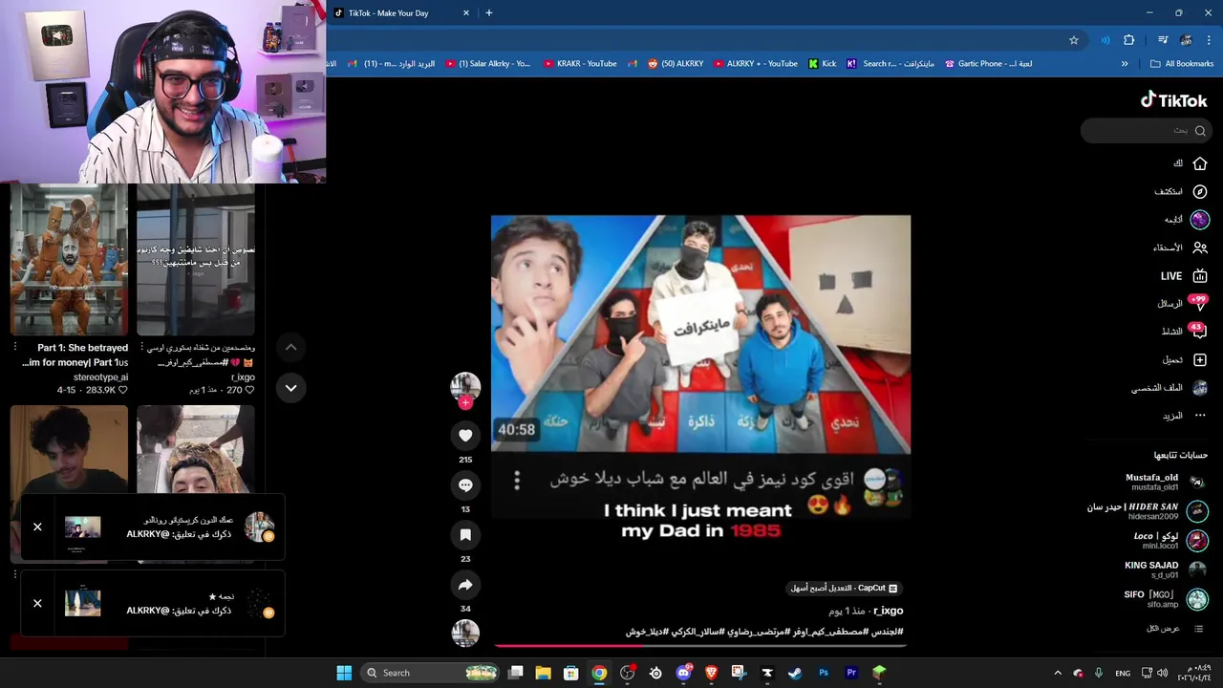Open the TikTok Home sidebar icon

click(1199, 163)
